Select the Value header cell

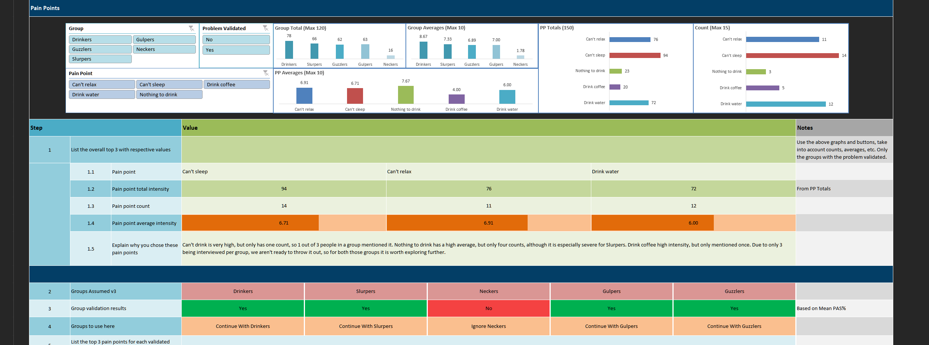[x=489, y=128]
